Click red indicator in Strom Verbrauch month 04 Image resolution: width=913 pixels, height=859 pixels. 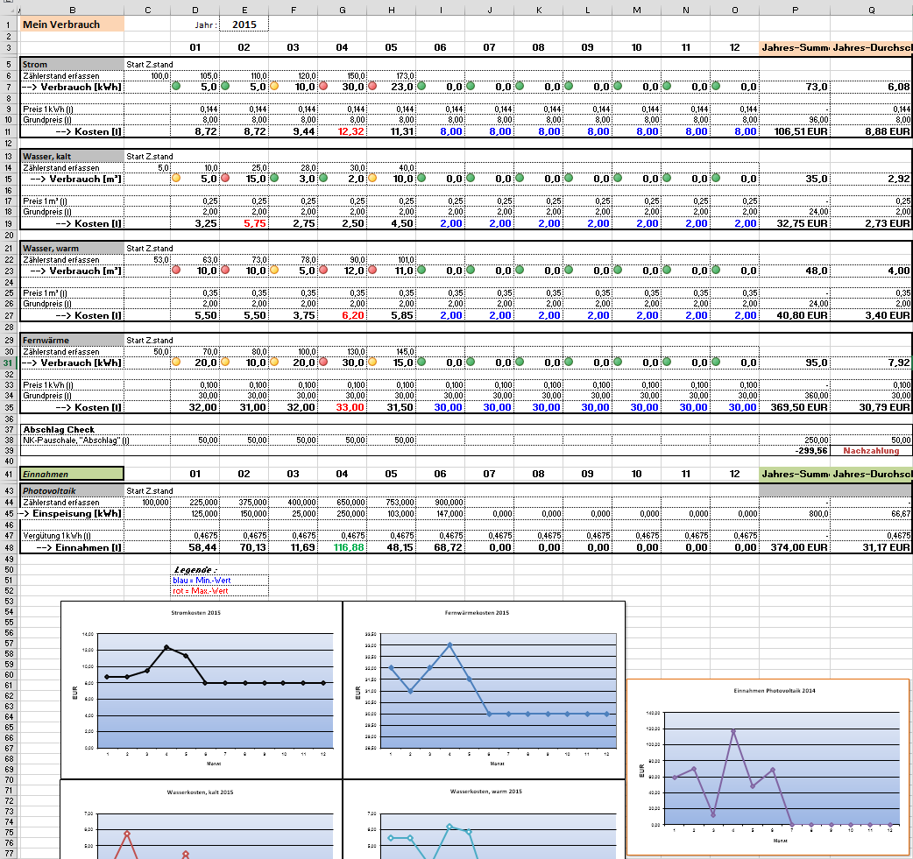coord(323,87)
